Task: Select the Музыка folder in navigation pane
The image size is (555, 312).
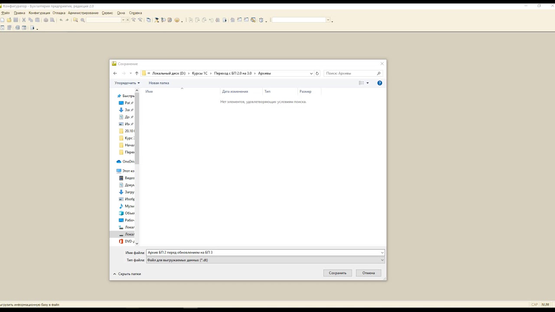Action: click(127, 206)
